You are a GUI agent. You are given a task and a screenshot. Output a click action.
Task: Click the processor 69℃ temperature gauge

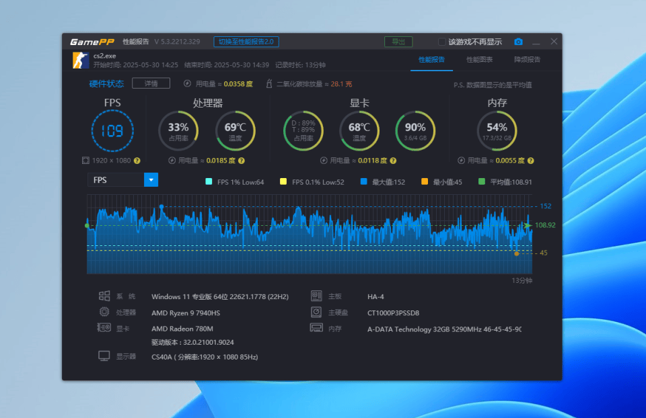236,131
